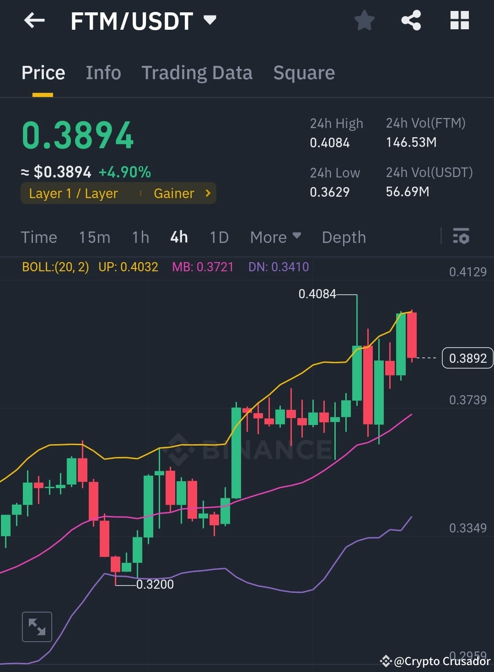Image resolution: width=494 pixels, height=672 pixels.
Task: Select the Square tab
Action: click(x=304, y=72)
